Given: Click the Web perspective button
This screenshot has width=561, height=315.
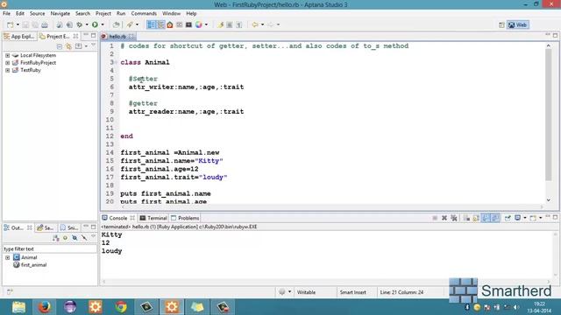Looking at the screenshot, I should (x=518, y=24).
